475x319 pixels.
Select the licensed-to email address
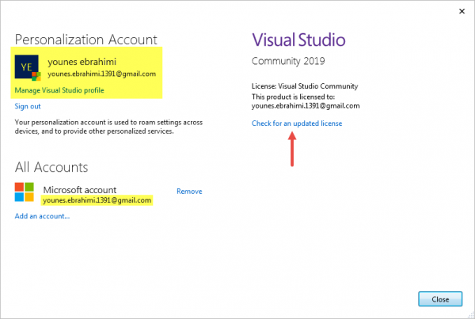pyautogui.click(x=306, y=105)
